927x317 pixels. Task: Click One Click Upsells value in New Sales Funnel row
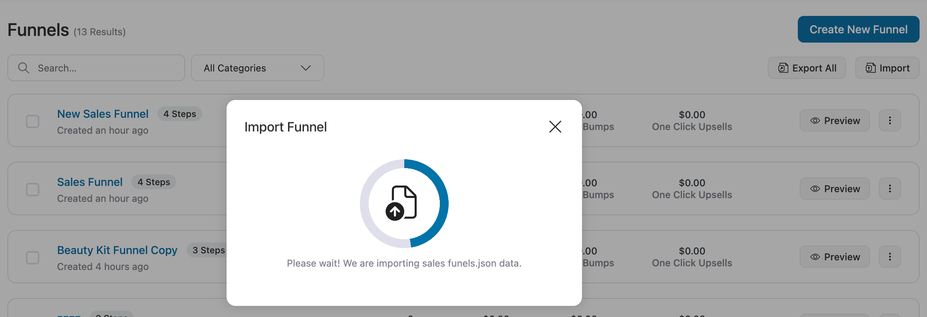point(692,114)
